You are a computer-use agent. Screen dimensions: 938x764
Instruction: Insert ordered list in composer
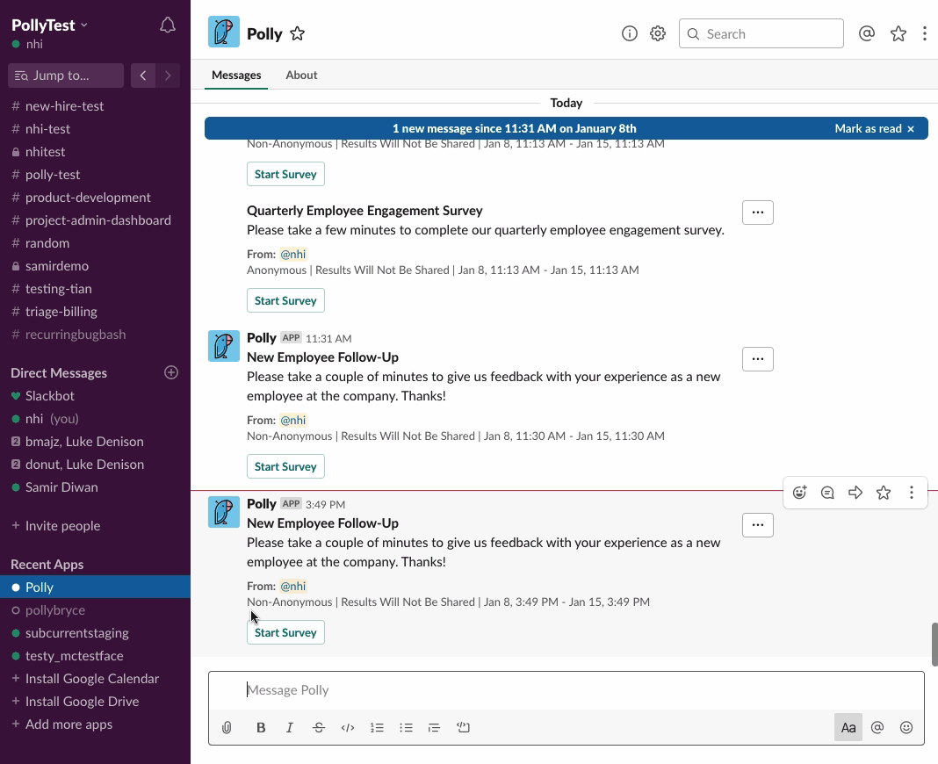click(377, 727)
